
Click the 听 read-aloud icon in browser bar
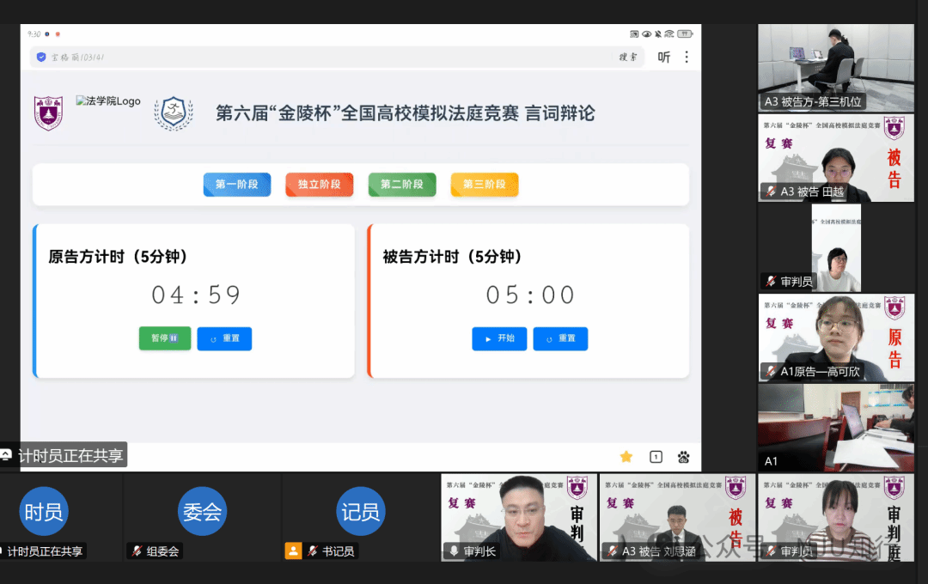coord(663,58)
